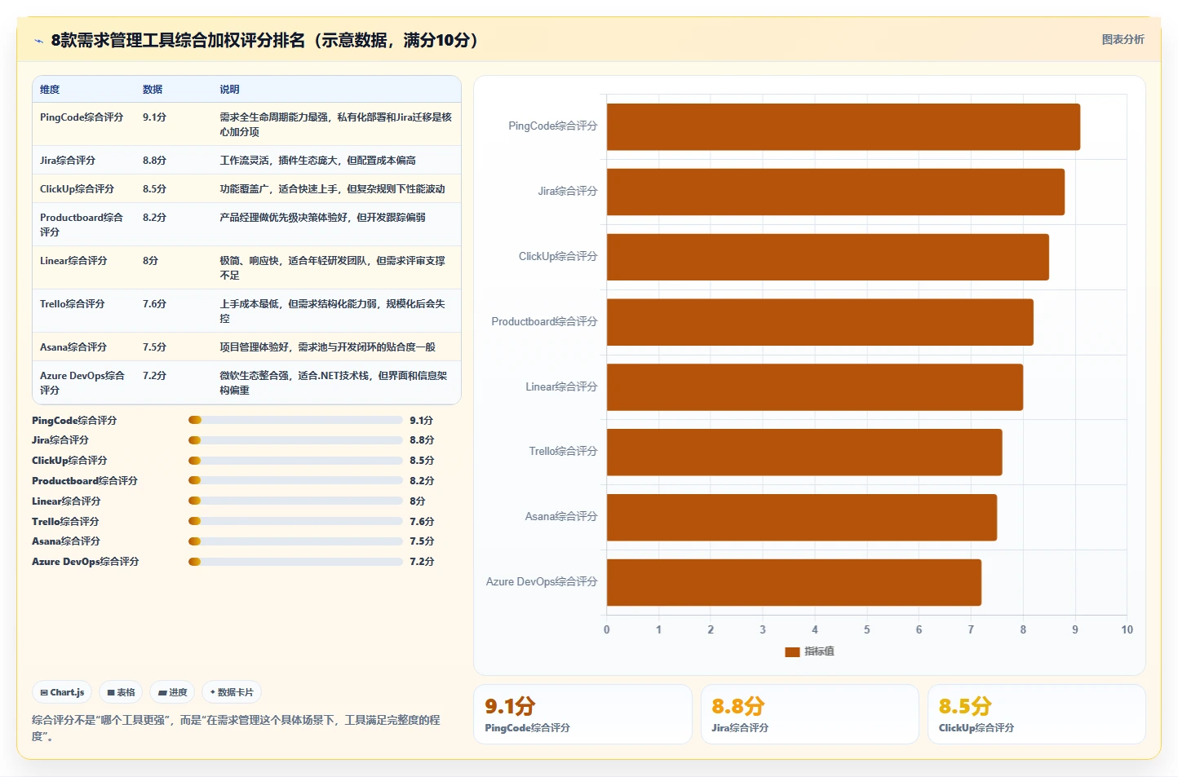Toggle the 指标值 legend swatch in the chart
Screen dimensions: 1178x777
click(792, 651)
